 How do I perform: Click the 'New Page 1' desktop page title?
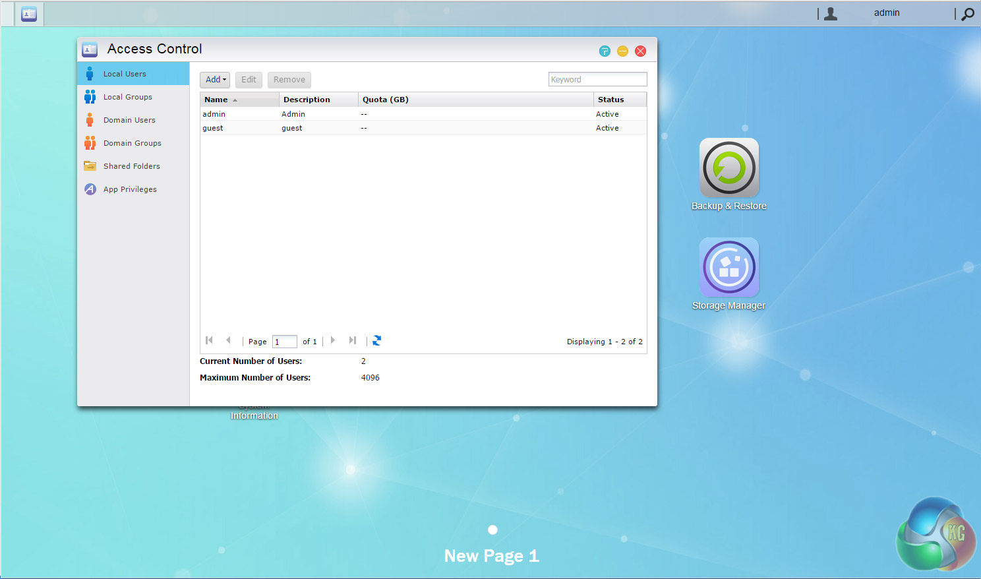492,556
